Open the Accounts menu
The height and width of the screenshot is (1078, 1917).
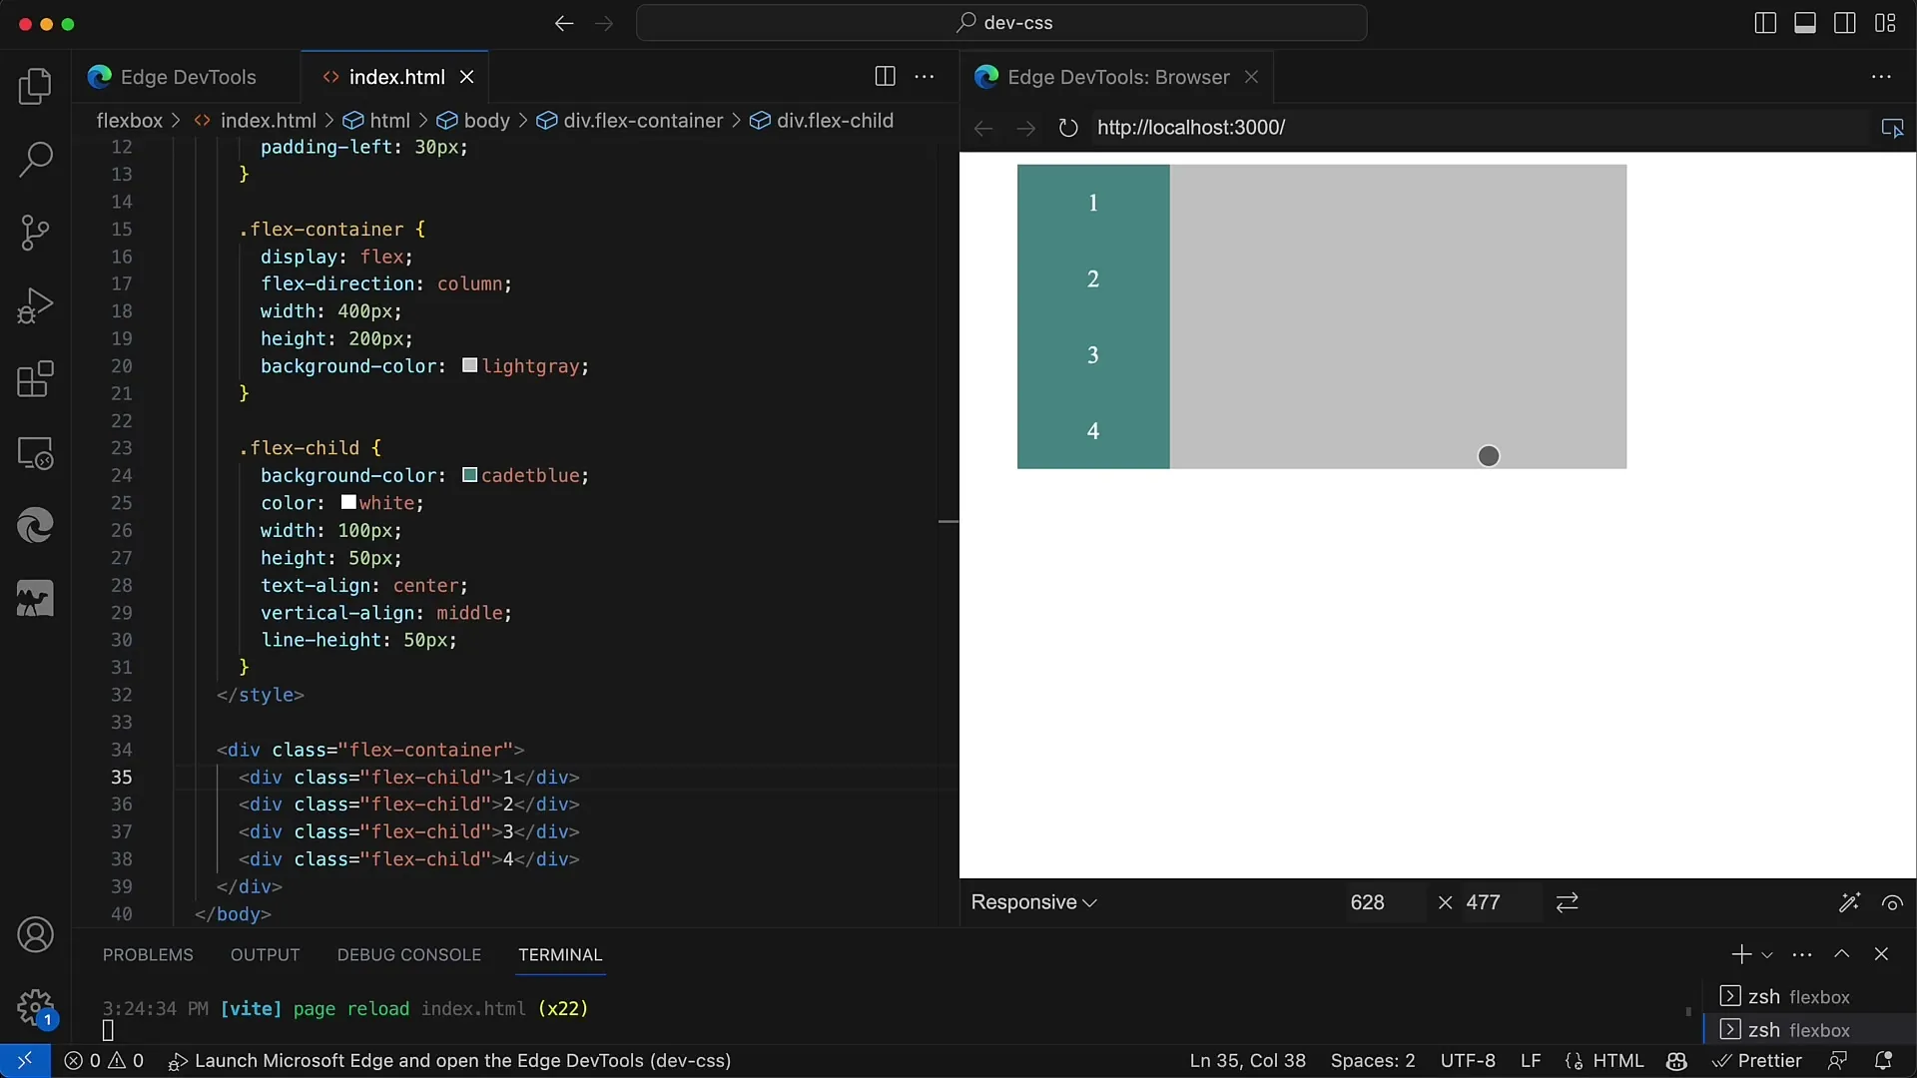pos(35,935)
